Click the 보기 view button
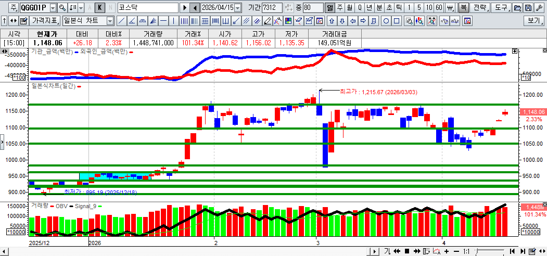Viewport: 547px width, 256px height. 533,21
